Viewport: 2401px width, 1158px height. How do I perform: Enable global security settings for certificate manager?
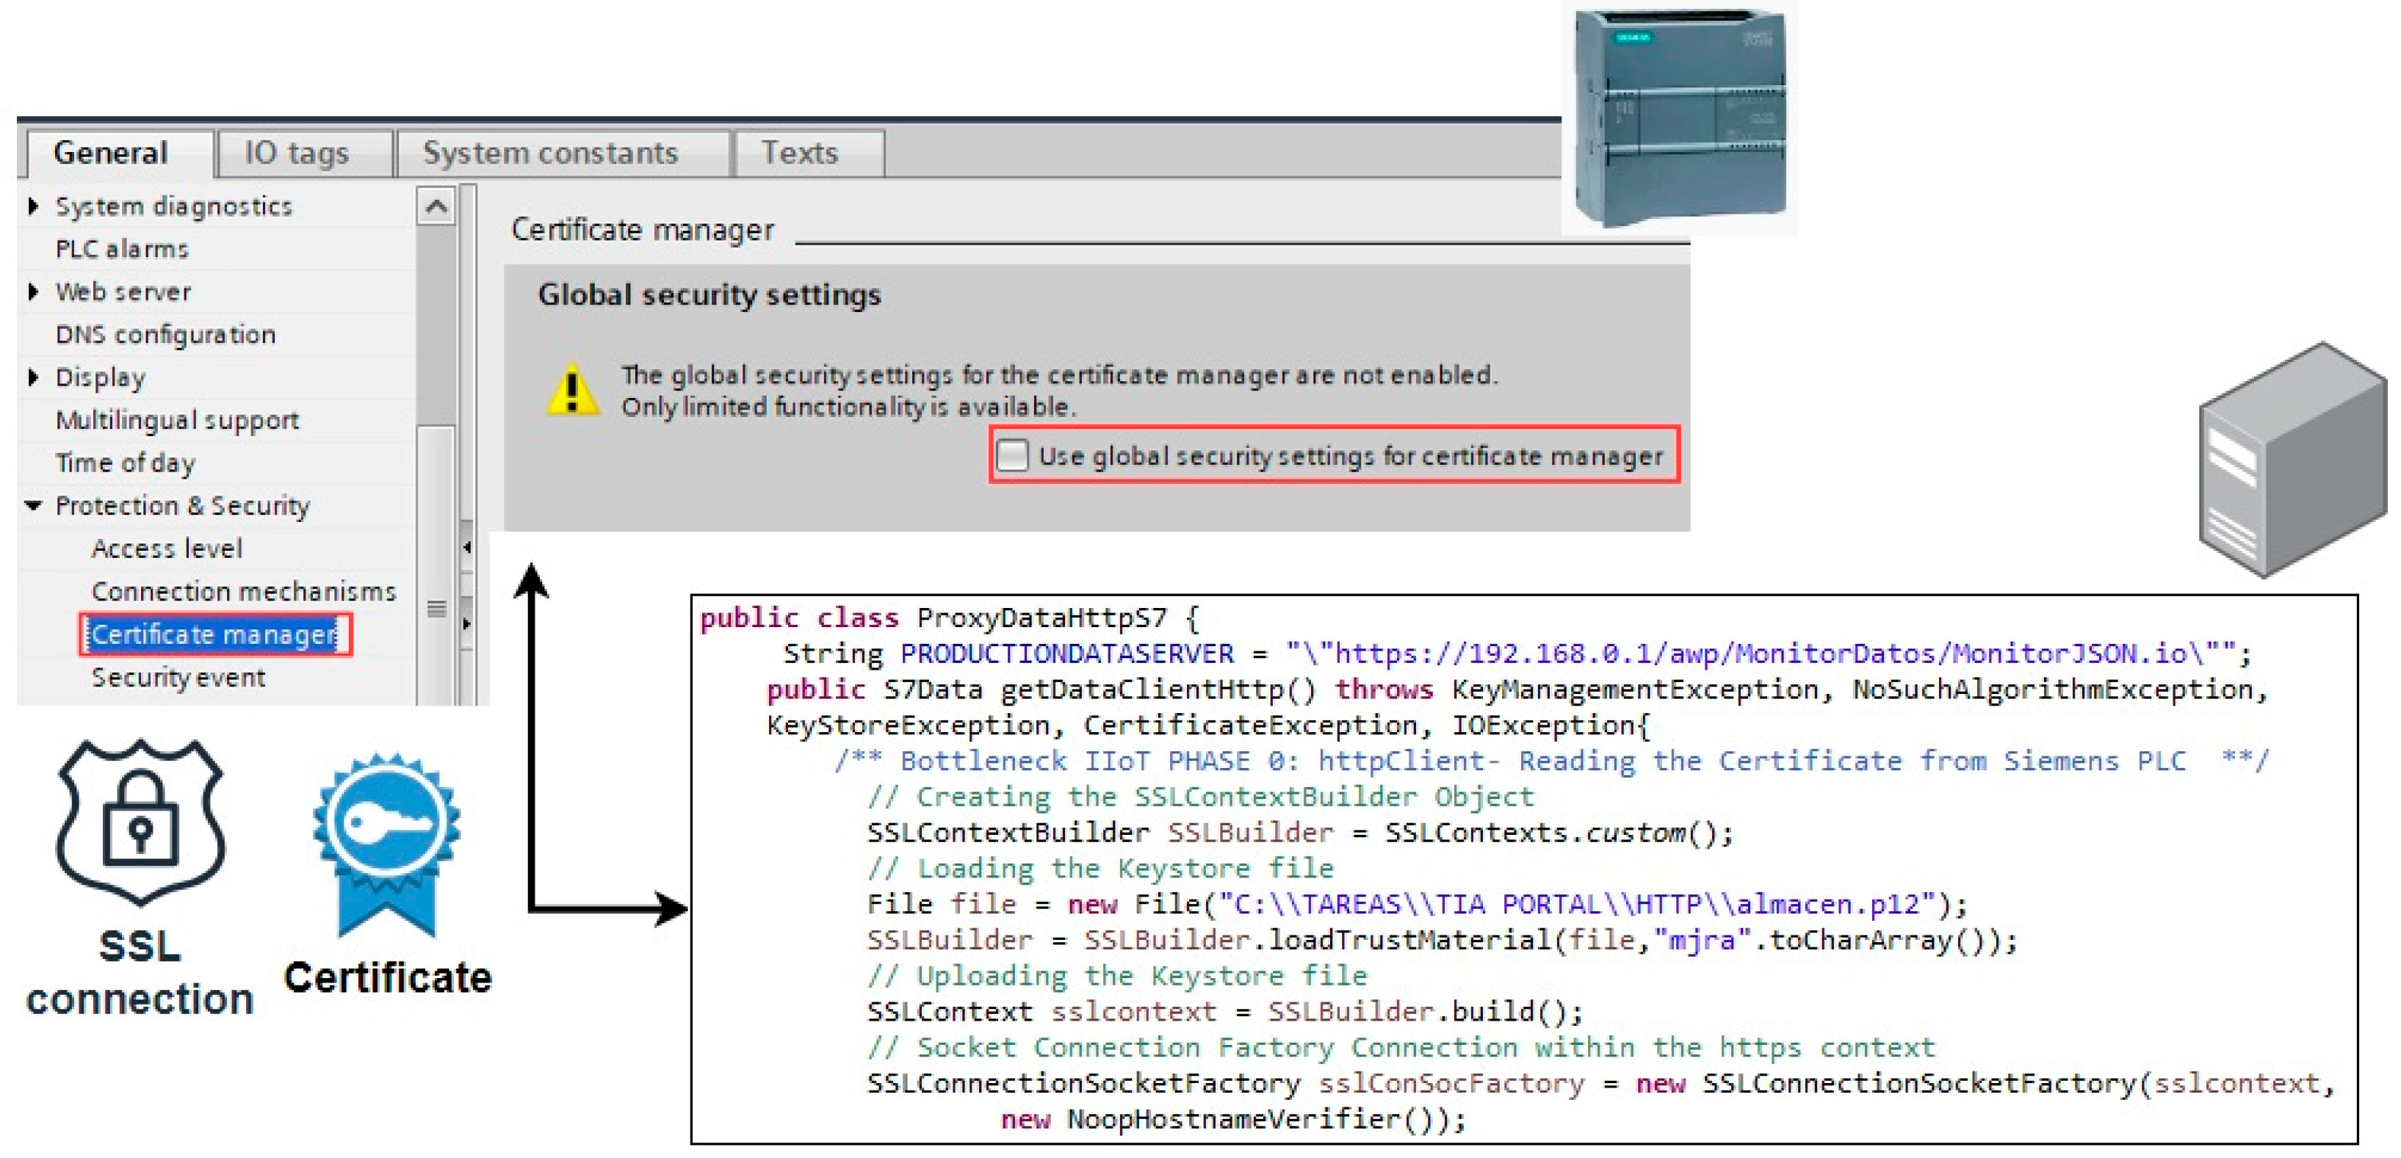1012,455
